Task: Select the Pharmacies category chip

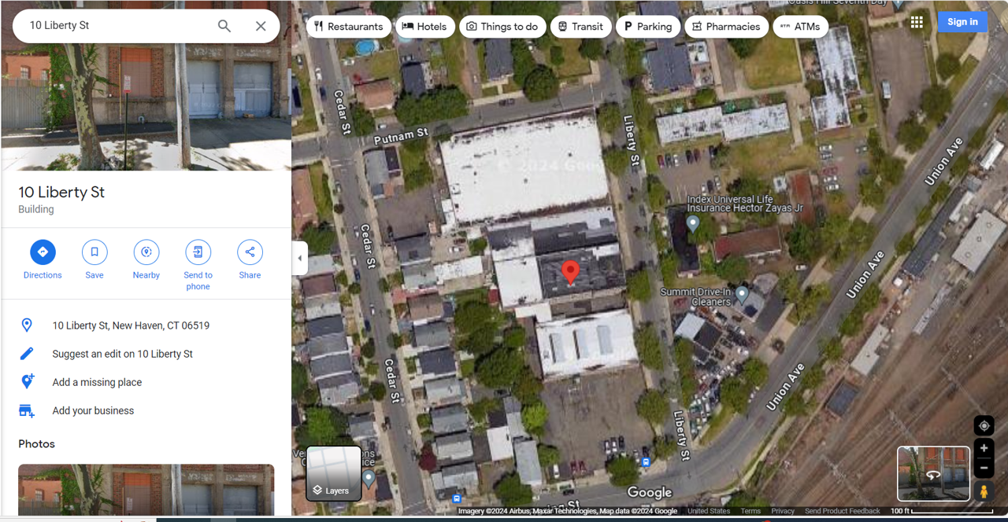Action: coord(726,27)
